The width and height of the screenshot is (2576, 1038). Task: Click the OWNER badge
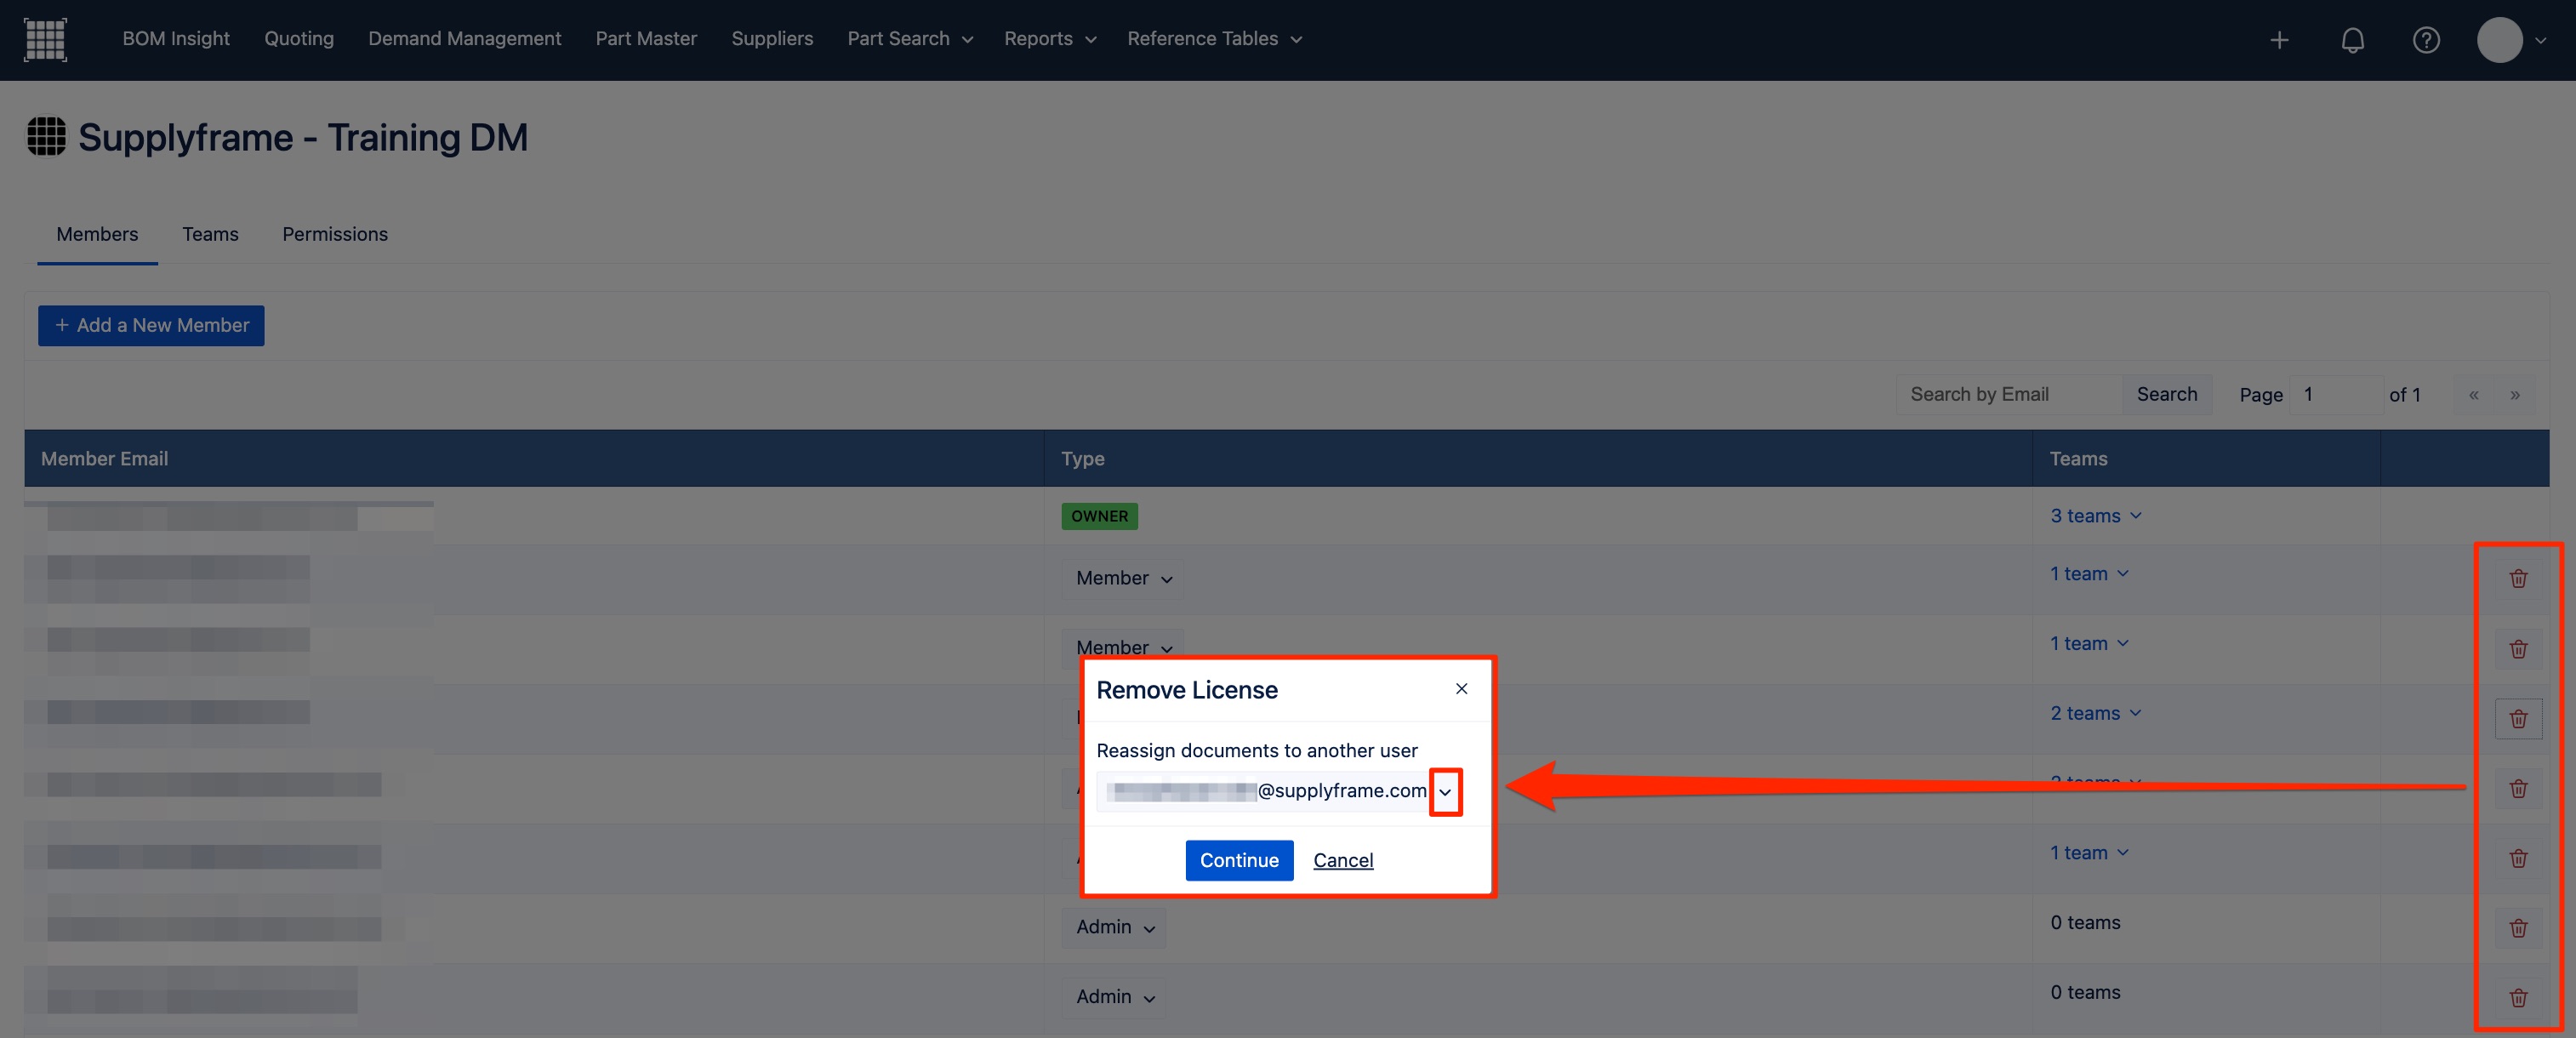coord(1099,517)
